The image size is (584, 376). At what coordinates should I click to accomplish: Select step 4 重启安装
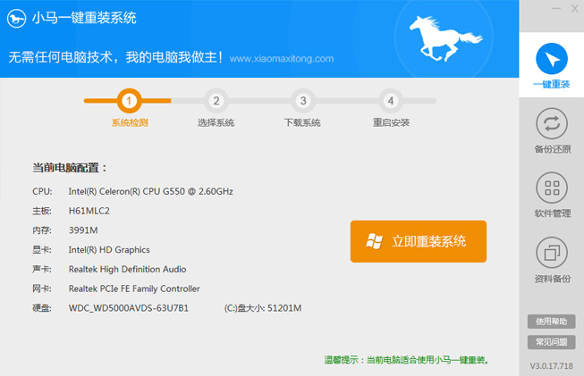click(391, 101)
